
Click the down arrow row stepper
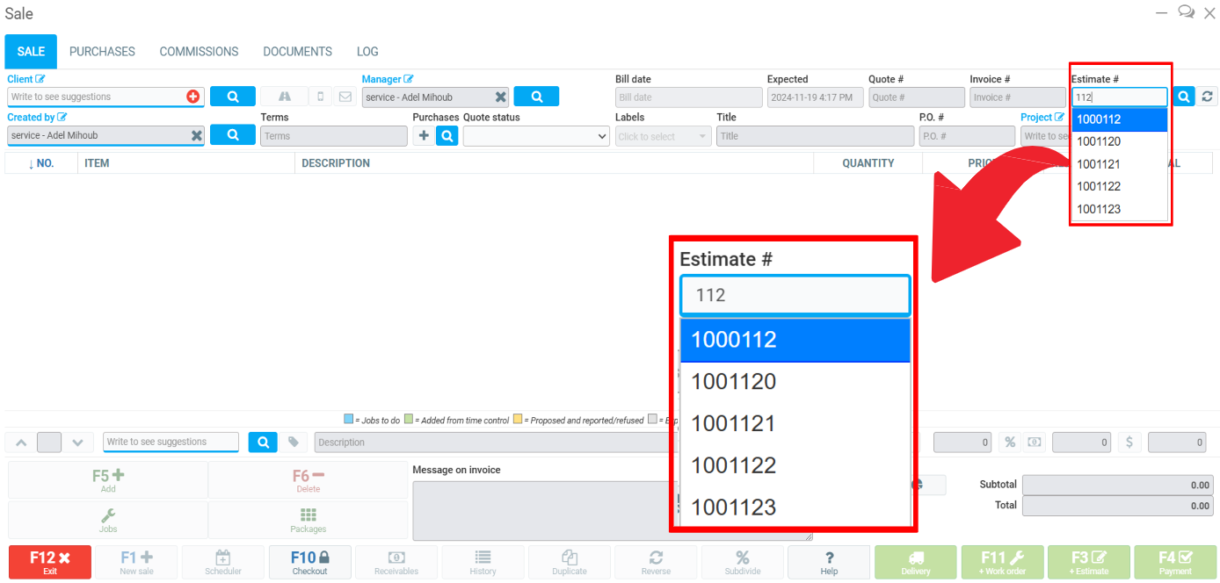point(77,443)
